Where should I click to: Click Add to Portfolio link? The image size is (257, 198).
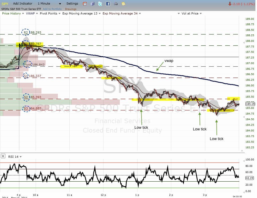[x=52, y=9]
